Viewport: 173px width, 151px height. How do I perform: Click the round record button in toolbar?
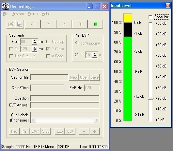(x=33, y=24)
